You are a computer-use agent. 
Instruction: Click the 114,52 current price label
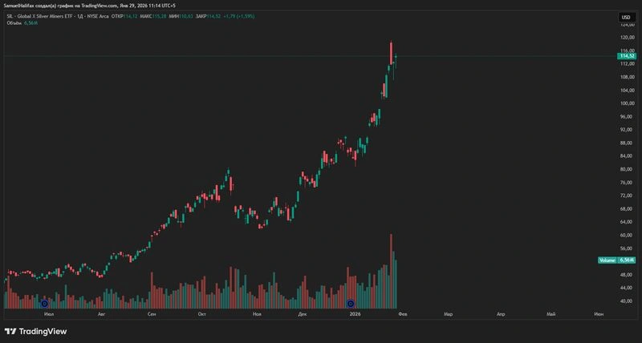(x=627, y=56)
